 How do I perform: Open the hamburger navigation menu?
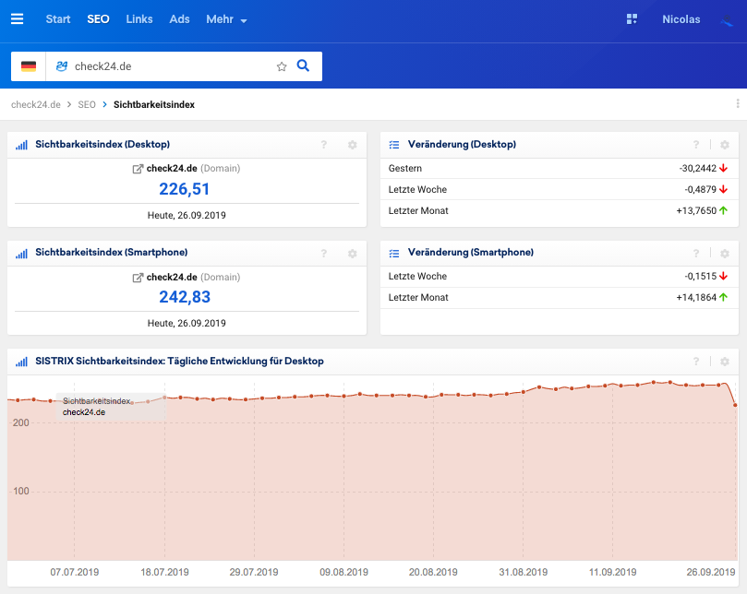18,19
